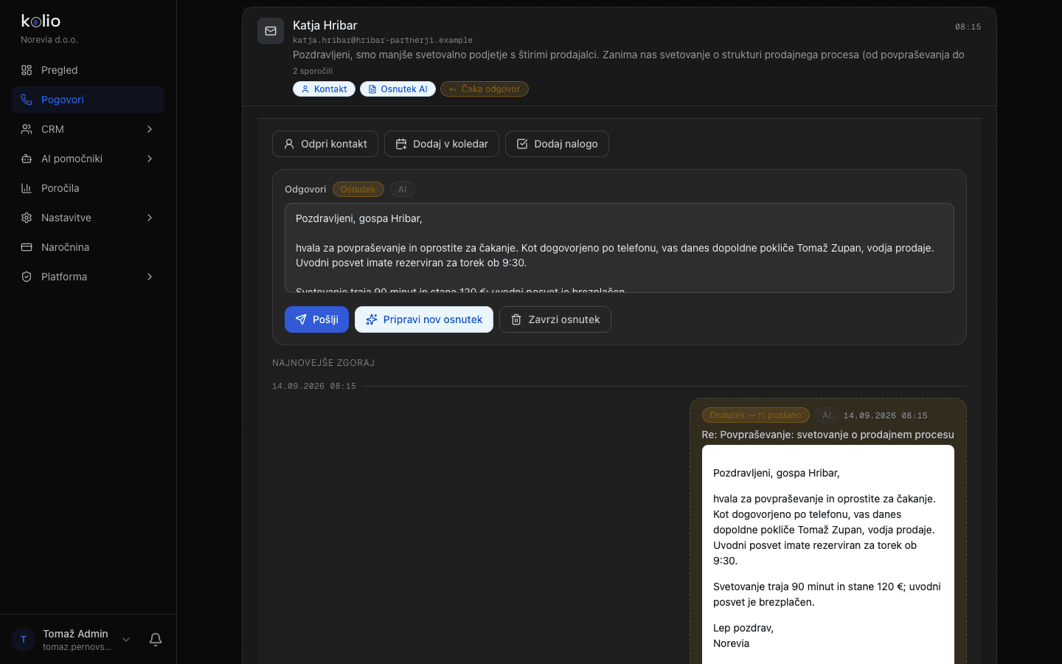This screenshot has width=1062, height=664.
Task: Expand the CRM submenu chevron
Action: [150, 129]
